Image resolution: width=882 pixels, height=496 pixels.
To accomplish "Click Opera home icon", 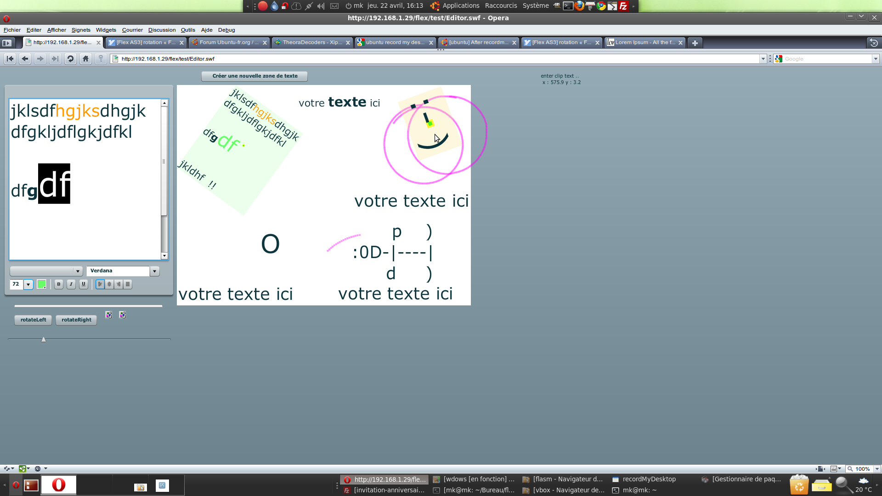I will click(85, 59).
